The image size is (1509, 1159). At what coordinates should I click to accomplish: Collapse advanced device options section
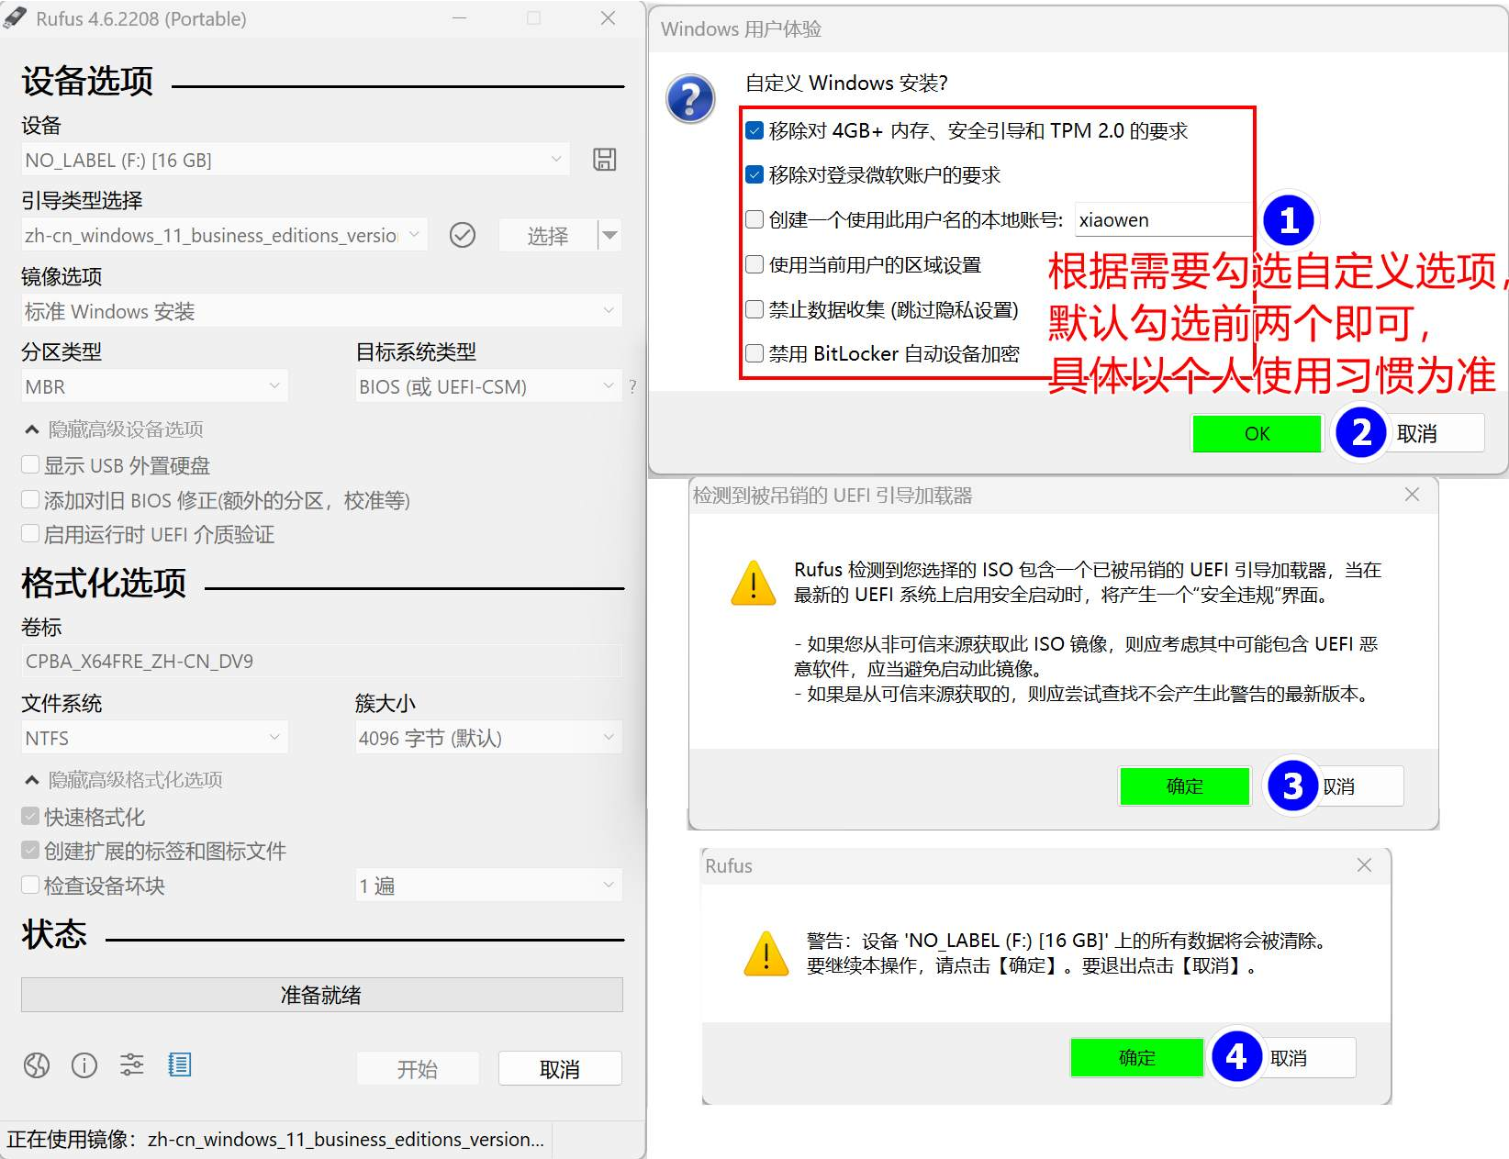[114, 429]
